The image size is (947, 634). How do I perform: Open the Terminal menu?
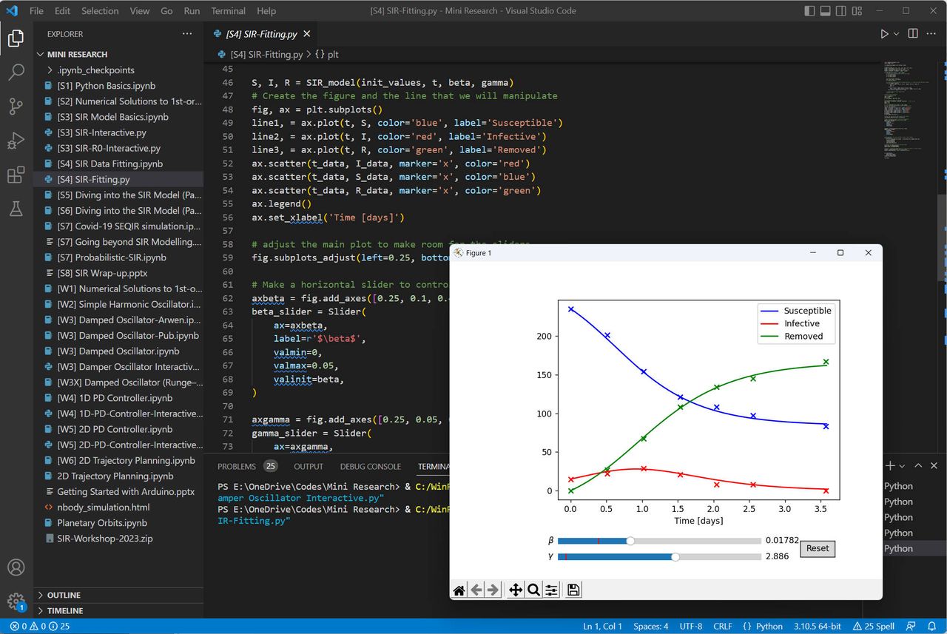228,11
